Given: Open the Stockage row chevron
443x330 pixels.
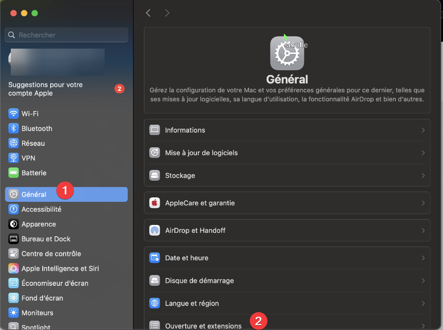Looking at the screenshot, I should [x=423, y=175].
